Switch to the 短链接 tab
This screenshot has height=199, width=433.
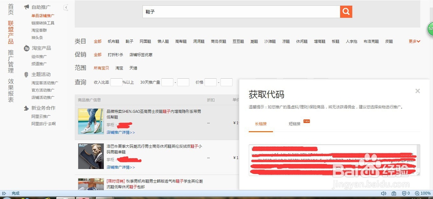294,124
